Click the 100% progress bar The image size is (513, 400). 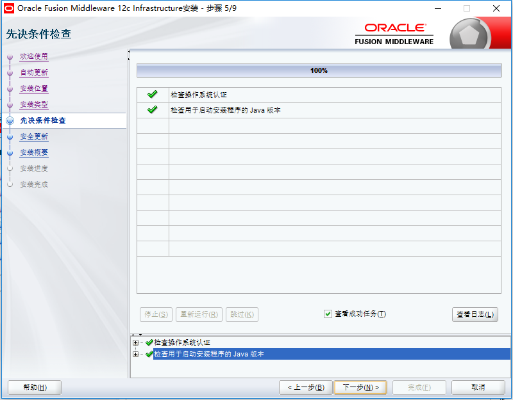tap(319, 70)
